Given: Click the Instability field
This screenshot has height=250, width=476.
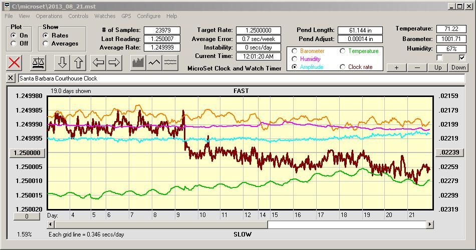Looking at the screenshot, I should click(x=259, y=47).
